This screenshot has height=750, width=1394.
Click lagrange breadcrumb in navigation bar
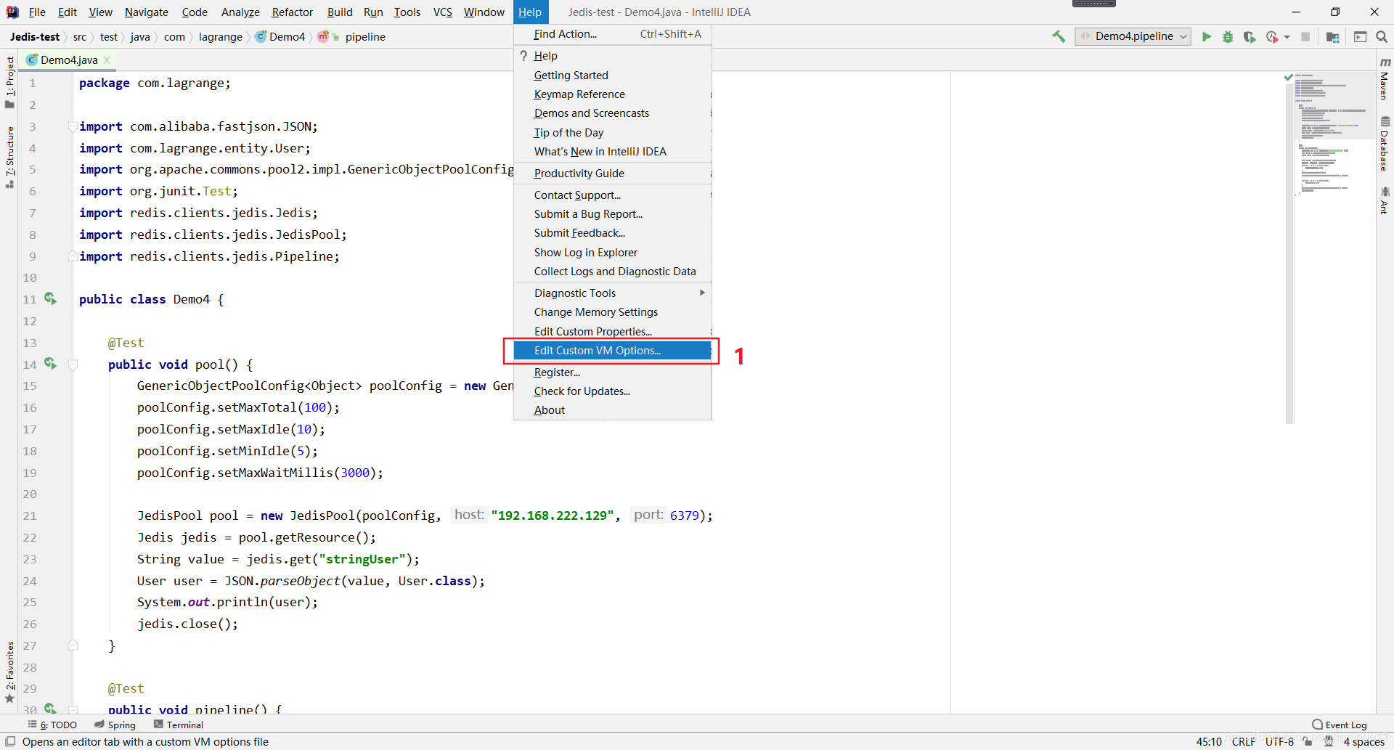tap(221, 36)
